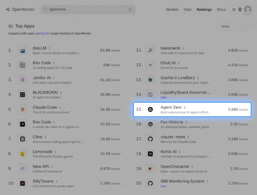Viewport: 257px width, 195px height.
Task: Click the Janitor AI app icon
Action: point(22,80)
